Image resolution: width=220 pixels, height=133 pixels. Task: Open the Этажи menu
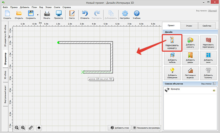pos(48,7)
